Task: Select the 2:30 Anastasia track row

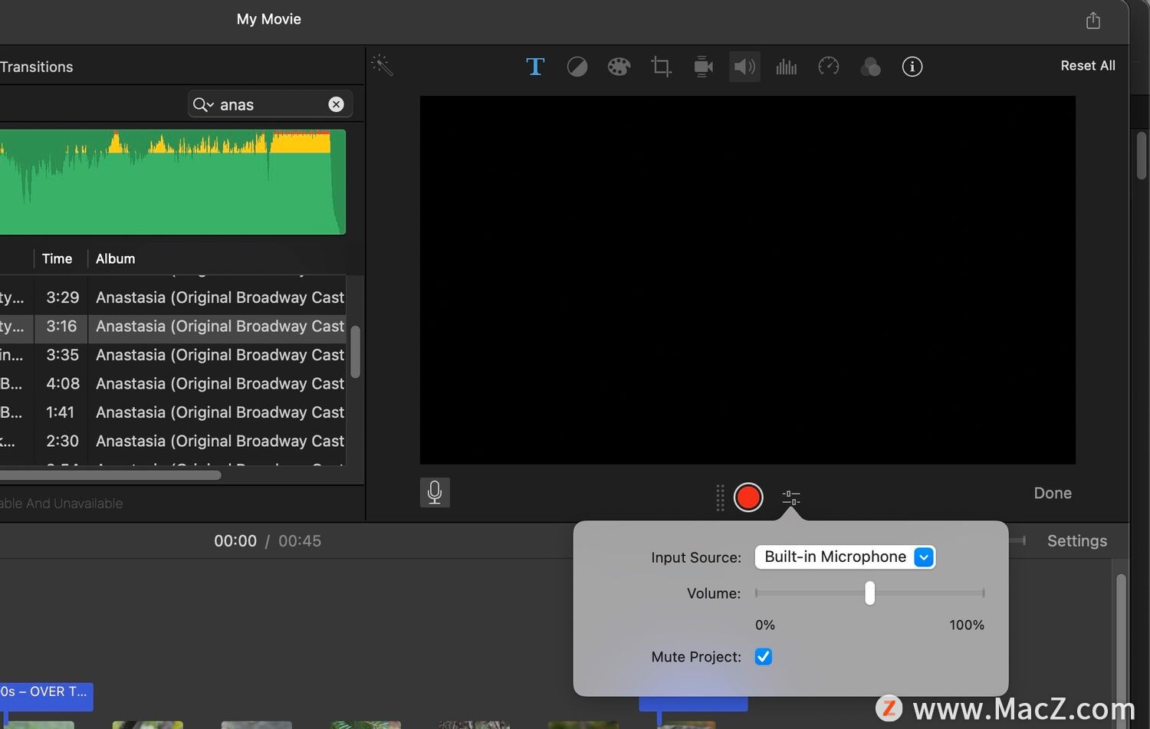Action: (172, 441)
